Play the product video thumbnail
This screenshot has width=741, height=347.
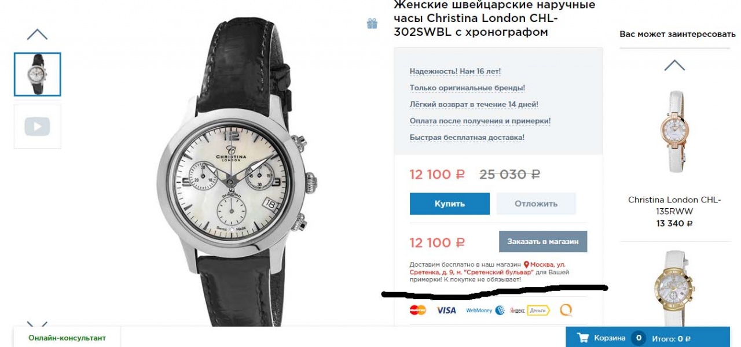37,127
